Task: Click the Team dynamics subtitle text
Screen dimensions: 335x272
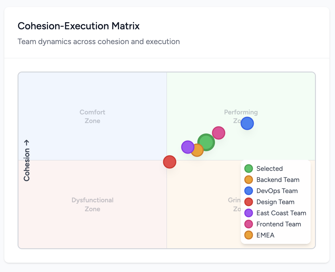Action: pos(99,41)
